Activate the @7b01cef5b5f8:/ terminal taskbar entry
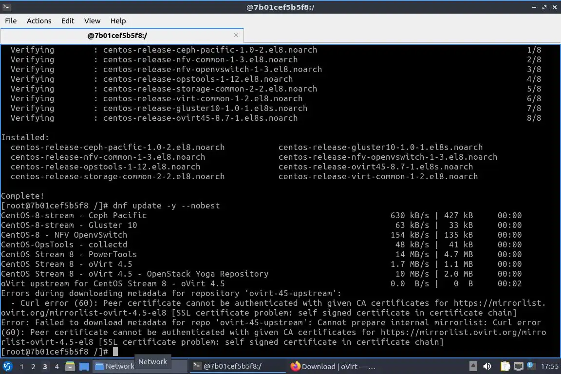The width and height of the screenshot is (561, 374). tap(237, 366)
